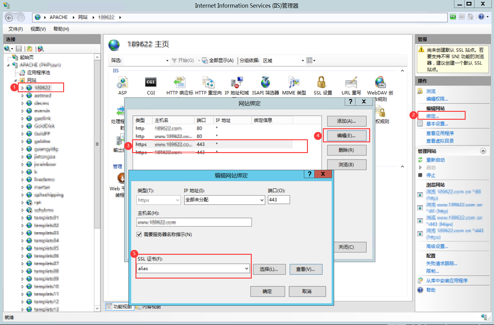This screenshot has width=494, height=325.
Task: Click the refresh page icon in address bar
Action: [453, 17]
